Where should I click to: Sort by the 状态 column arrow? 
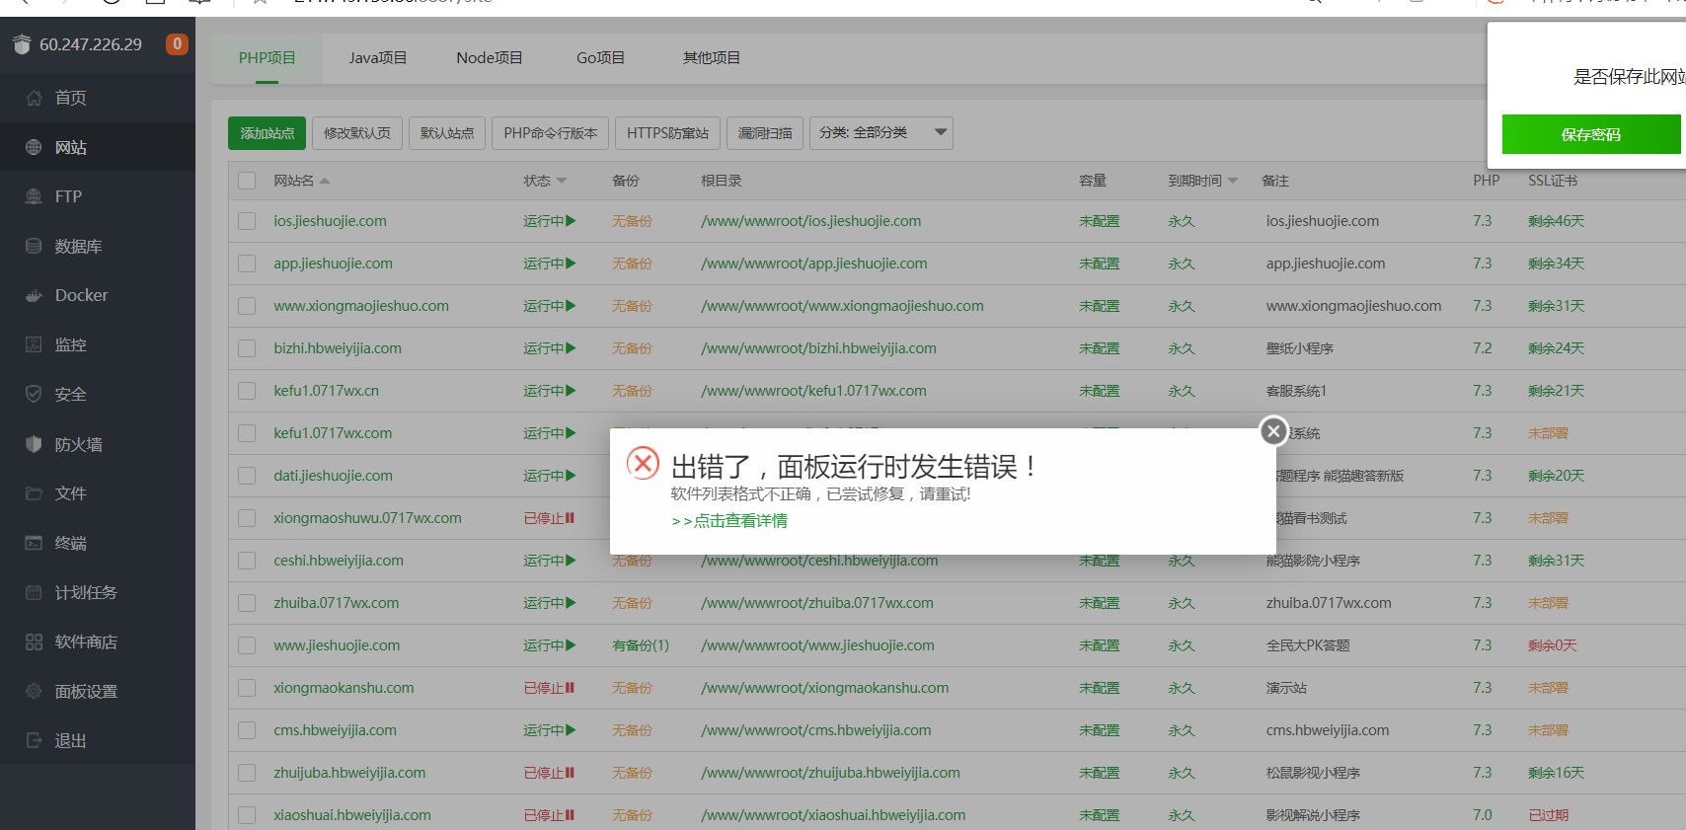(562, 181)
